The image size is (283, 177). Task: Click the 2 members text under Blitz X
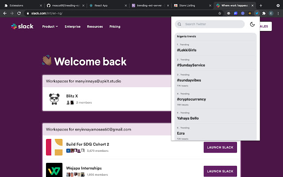pyautogui.click(x=84, y=103)
